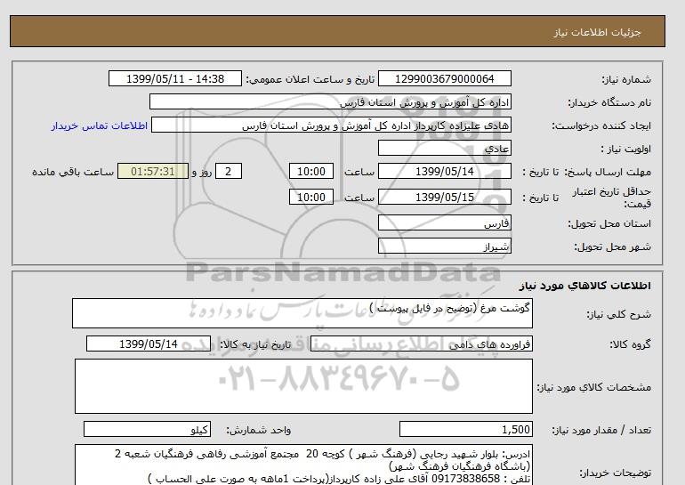Click the buyer notes text area with address
This screenshot has width=685, height=485.
[x=303, y=465]
